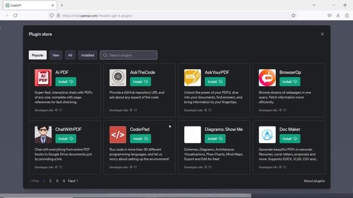Reload the page in the browser

[15, 15]
